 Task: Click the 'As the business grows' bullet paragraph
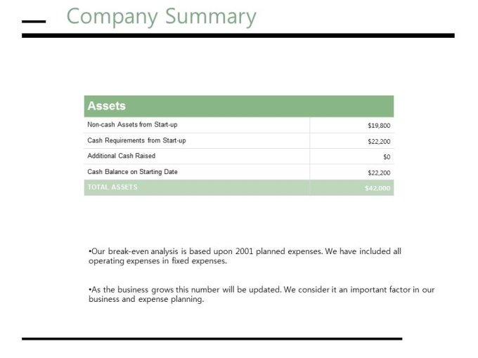coord(261,294)
